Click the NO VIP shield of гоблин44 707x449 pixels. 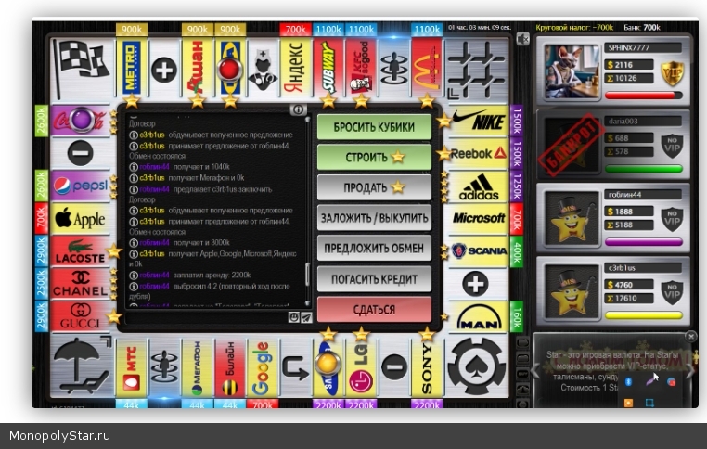(672, 220)
